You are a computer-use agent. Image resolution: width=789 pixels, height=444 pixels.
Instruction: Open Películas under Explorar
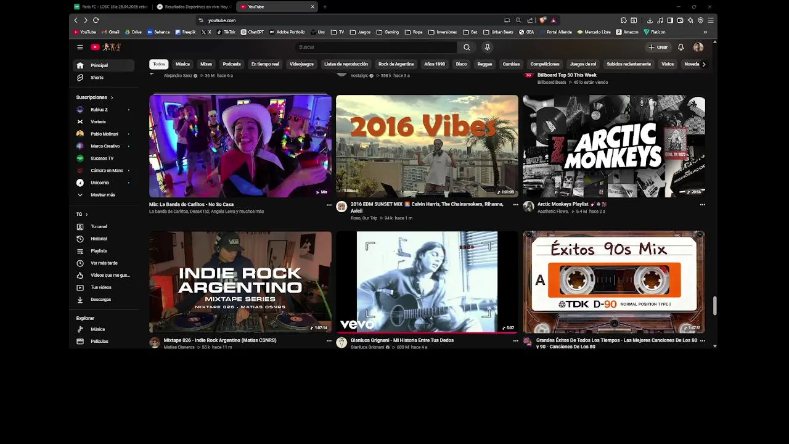[104, 342]
